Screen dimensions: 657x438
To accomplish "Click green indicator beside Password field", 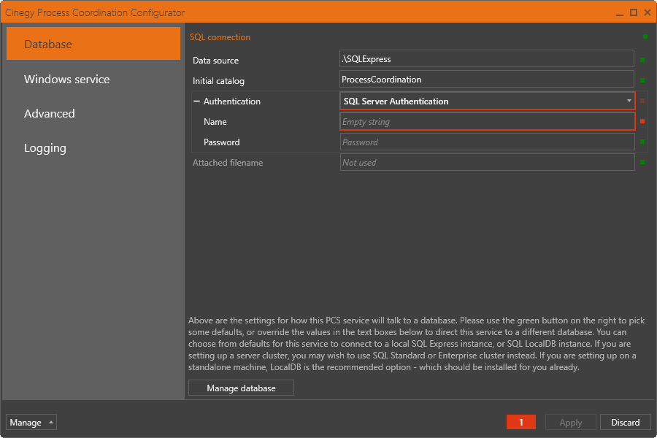I will tap(642, 142).
